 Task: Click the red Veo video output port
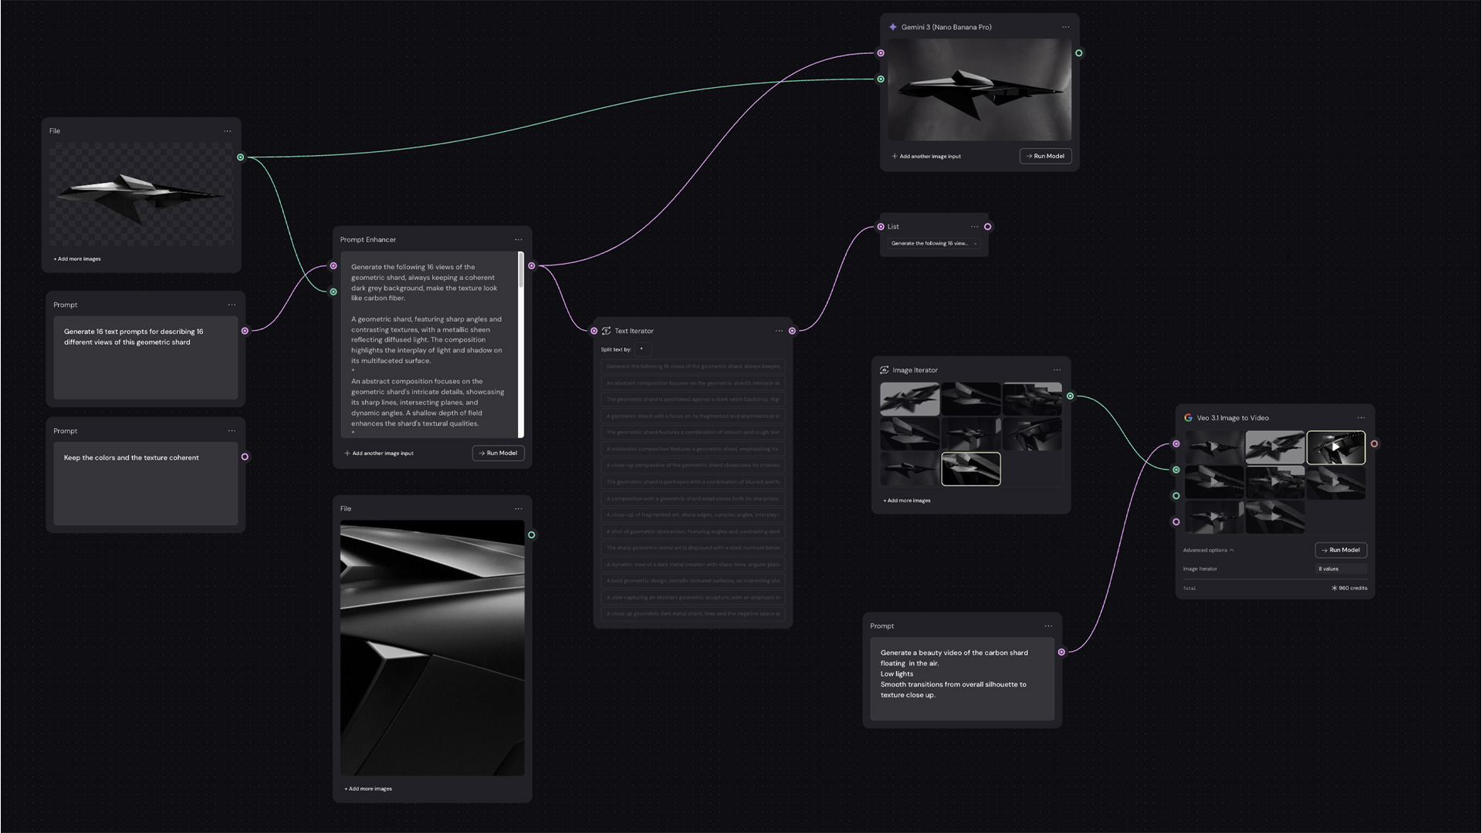point(1374,444)
